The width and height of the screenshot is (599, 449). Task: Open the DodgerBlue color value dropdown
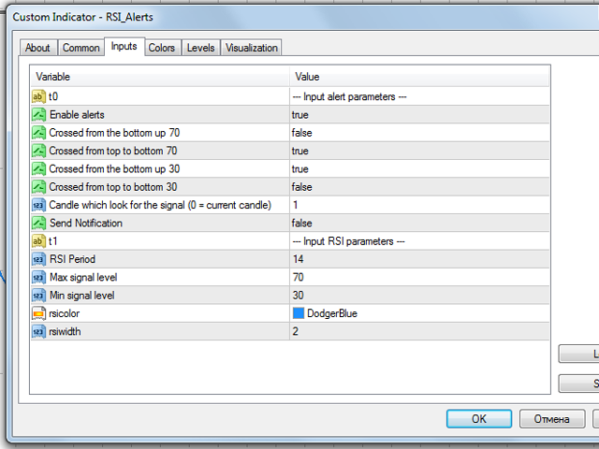[x=419, y=313]
